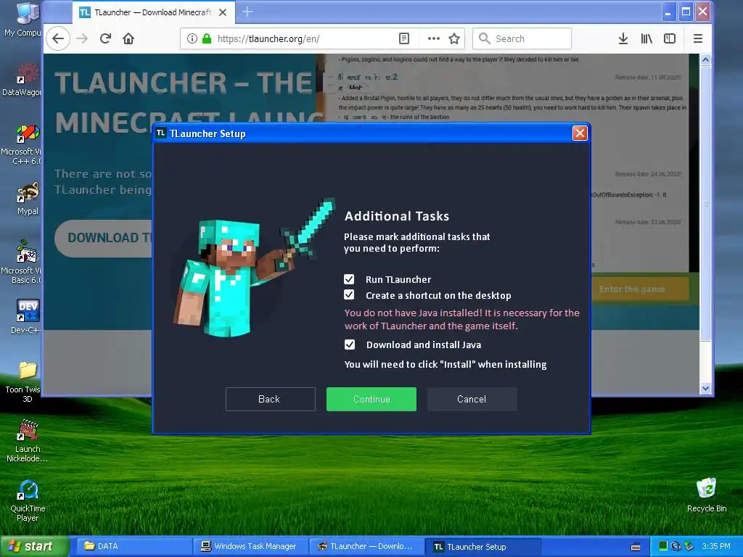Click the Java warning message text
Viewport: 743px width, 557px height.
461,319
